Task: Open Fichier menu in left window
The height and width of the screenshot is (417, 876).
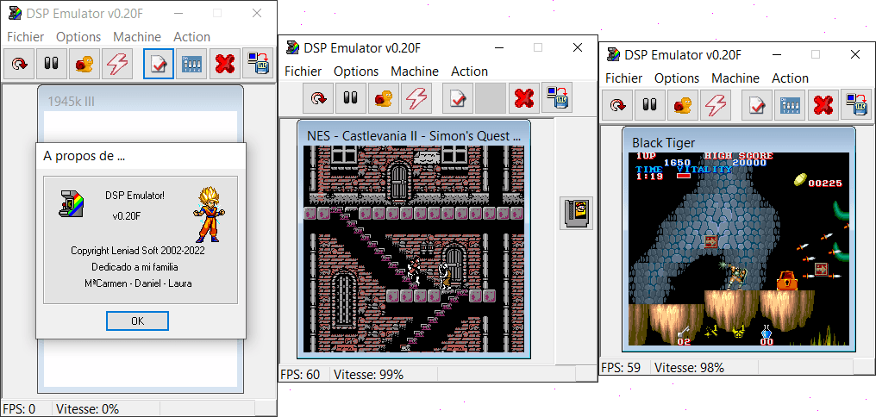Action: (x=25, y=37)
